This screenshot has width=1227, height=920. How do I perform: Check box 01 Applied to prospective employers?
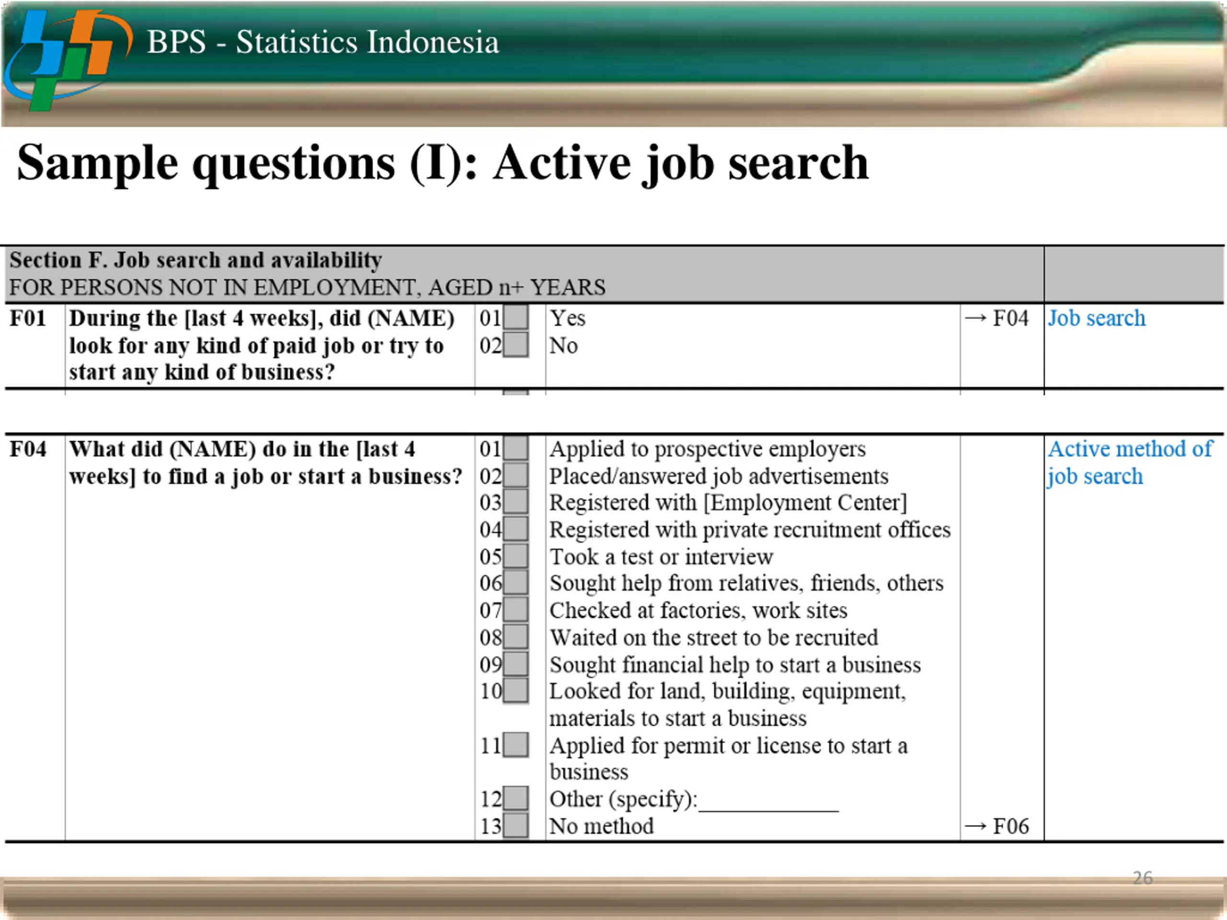pyautogui.click(x=516, y=448)
